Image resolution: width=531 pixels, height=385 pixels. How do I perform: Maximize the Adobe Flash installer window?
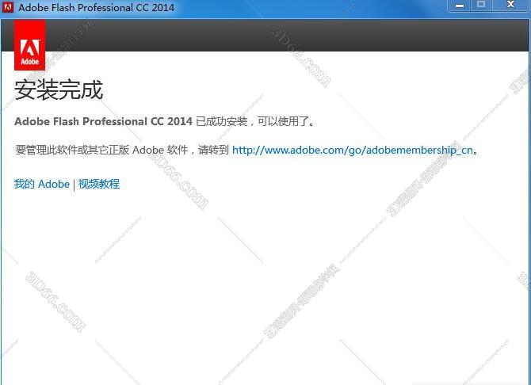coord(481,5)
